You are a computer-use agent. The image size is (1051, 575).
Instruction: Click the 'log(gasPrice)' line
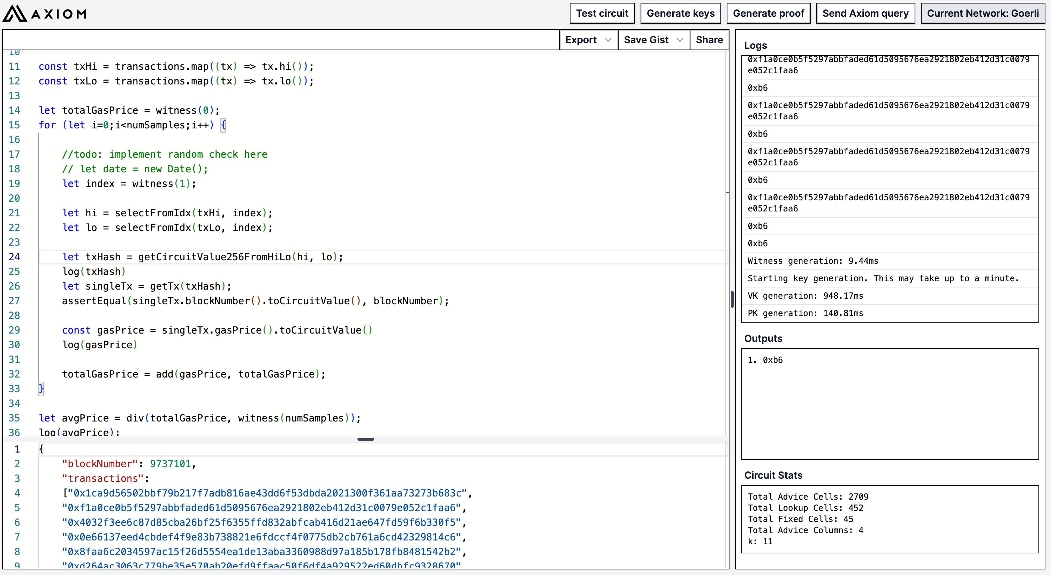point(99,345)
